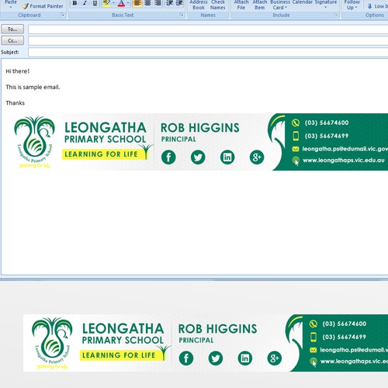Open the highlight color dropdown arrow
This screenshot has width=388, height=388.
(x=113, y=3)
